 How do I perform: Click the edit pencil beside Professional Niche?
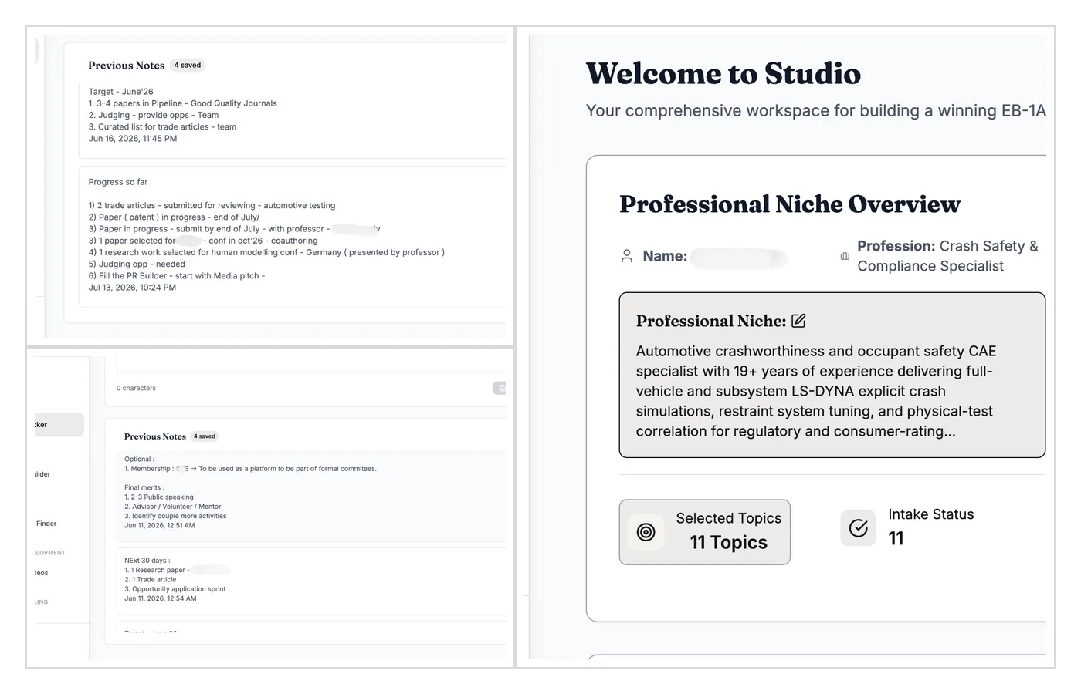pyautogui.click(x=798, y=320)
